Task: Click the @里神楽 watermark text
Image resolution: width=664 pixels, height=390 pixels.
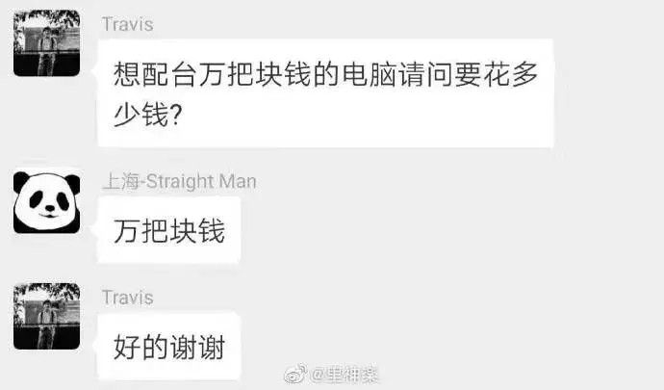Action: click(345, 374)
